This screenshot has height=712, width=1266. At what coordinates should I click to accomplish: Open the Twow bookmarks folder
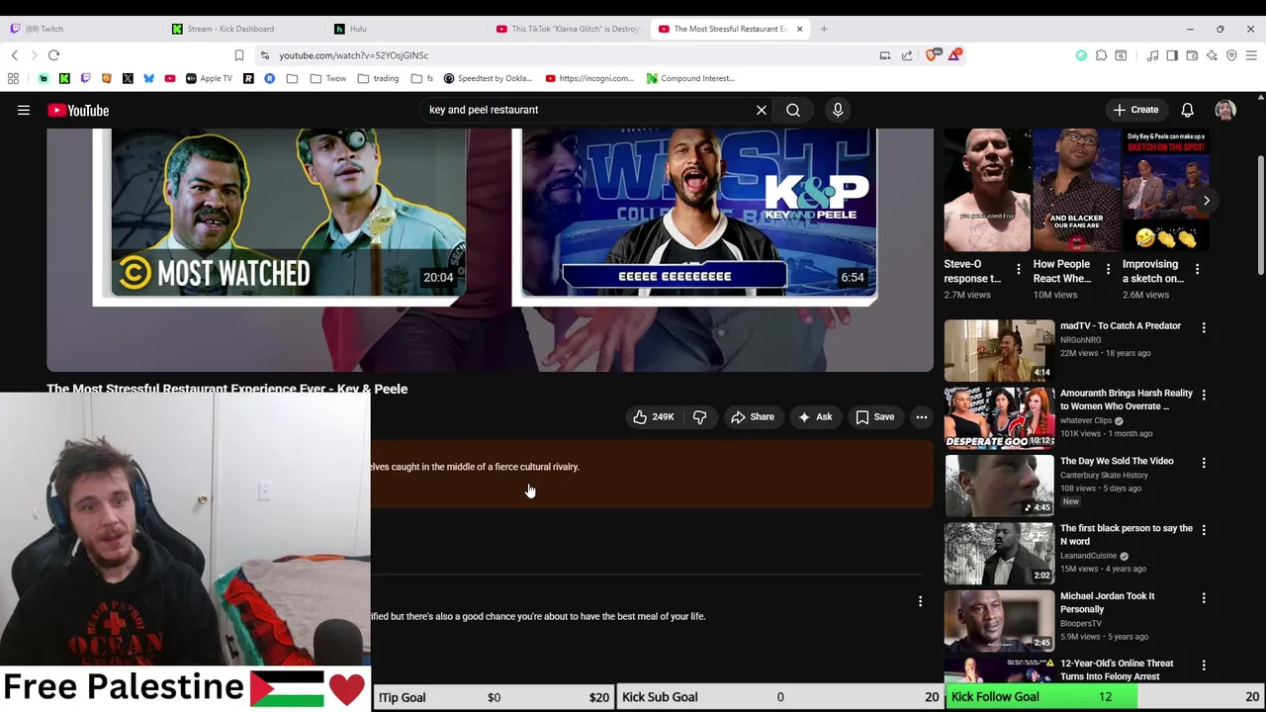[327, 78]
